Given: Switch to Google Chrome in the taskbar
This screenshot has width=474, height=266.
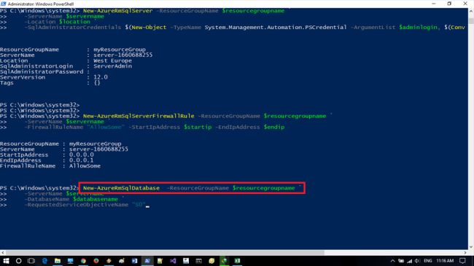Looking at the screenshot, I should [x=83, y=261].
